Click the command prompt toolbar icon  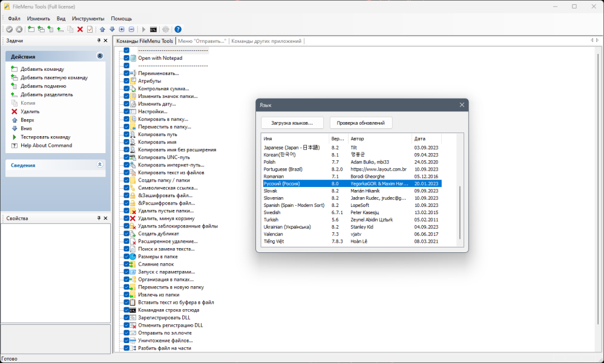(x=153, y=29)
